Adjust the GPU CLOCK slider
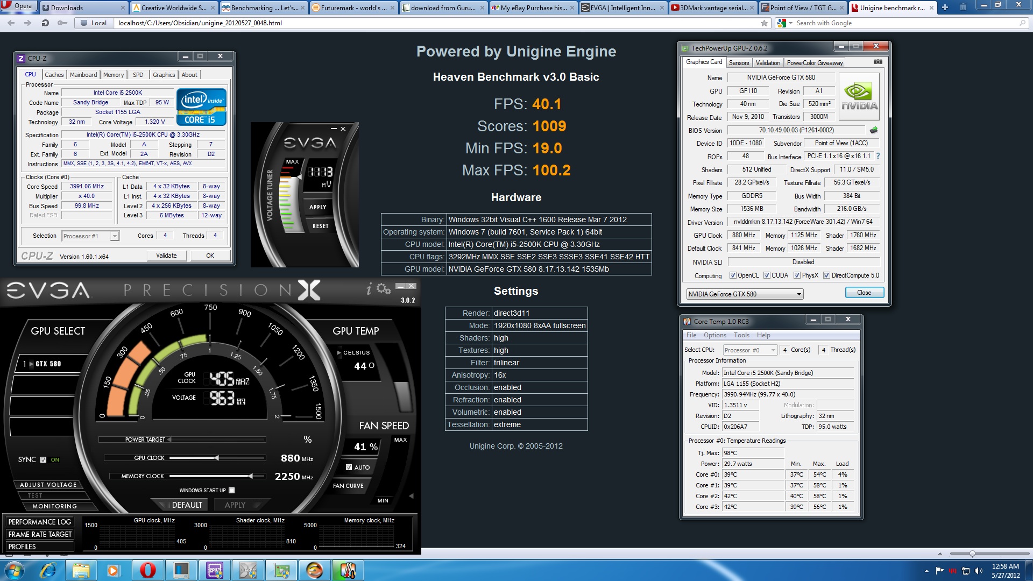This screenshot has width=1033, height=581. click(x=217, y=458)
